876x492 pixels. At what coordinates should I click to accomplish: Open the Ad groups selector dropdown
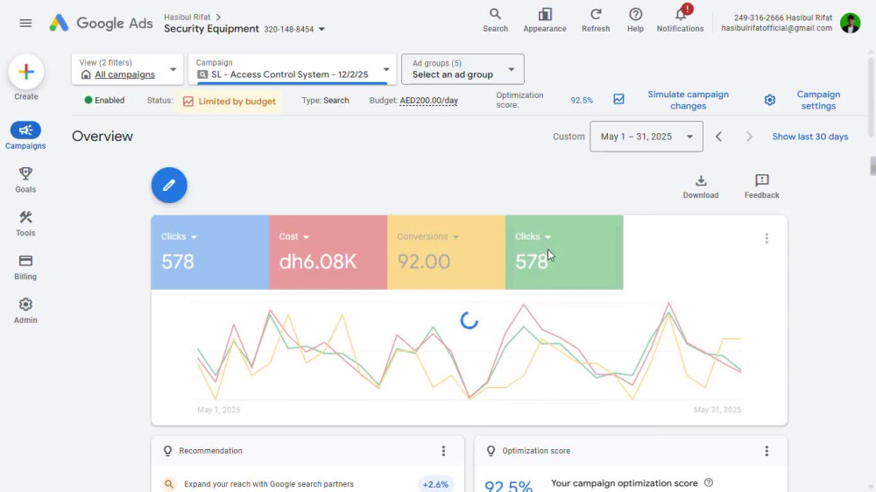coord(463,69)
